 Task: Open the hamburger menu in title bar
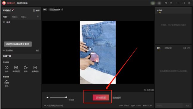point(171,3)
